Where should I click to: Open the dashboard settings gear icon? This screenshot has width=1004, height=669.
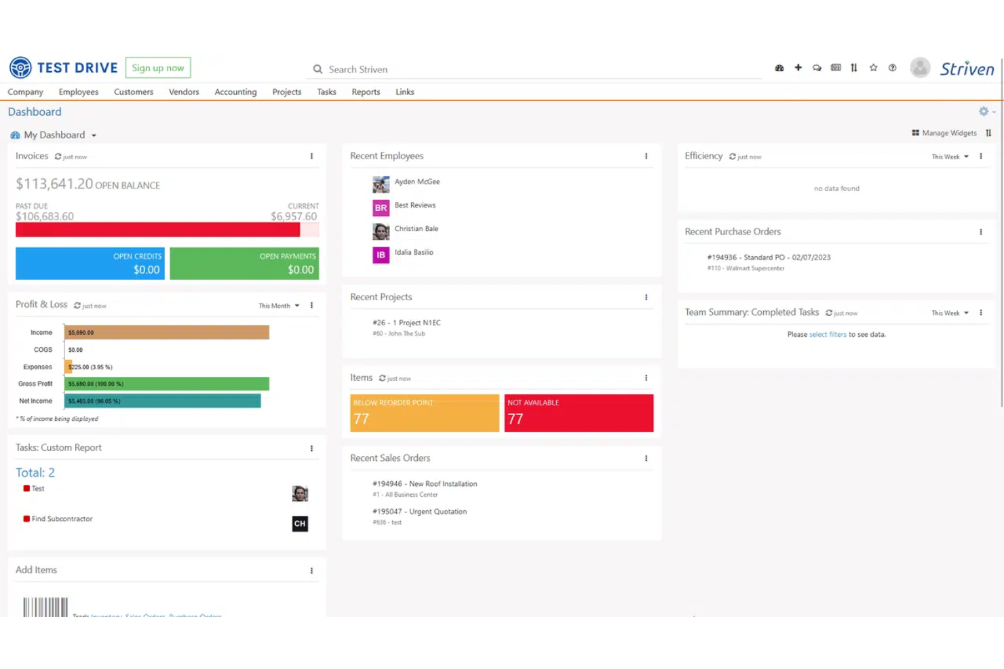click(983, 111)
